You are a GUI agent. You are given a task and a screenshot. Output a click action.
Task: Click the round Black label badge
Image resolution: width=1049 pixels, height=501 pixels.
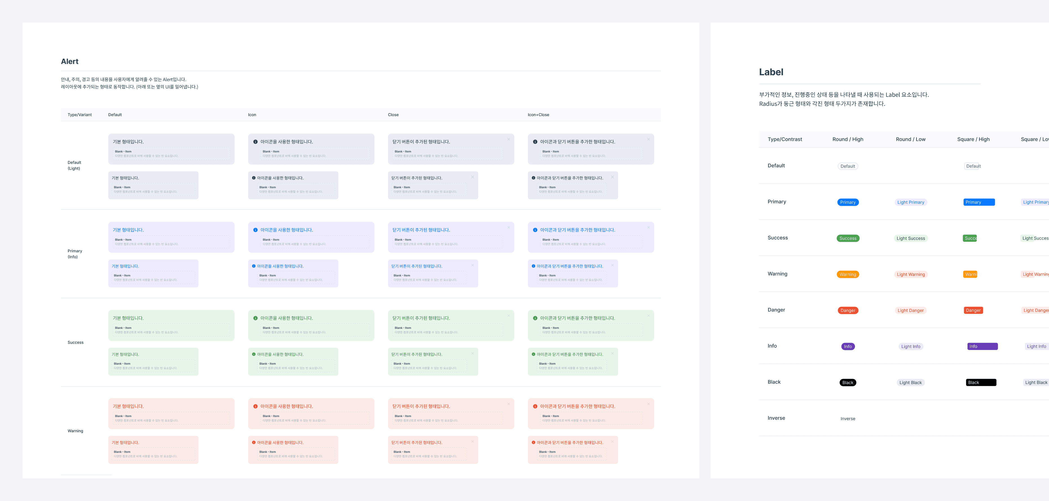tap(848, 383)
